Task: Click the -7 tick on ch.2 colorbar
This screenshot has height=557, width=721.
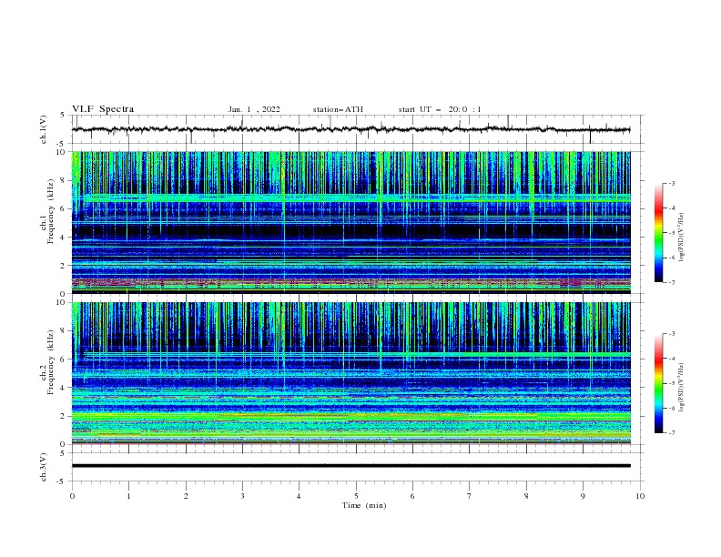Action: [671, 433]
